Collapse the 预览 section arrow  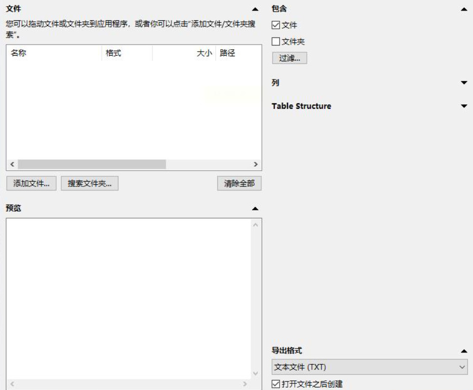tap(255, 209)
